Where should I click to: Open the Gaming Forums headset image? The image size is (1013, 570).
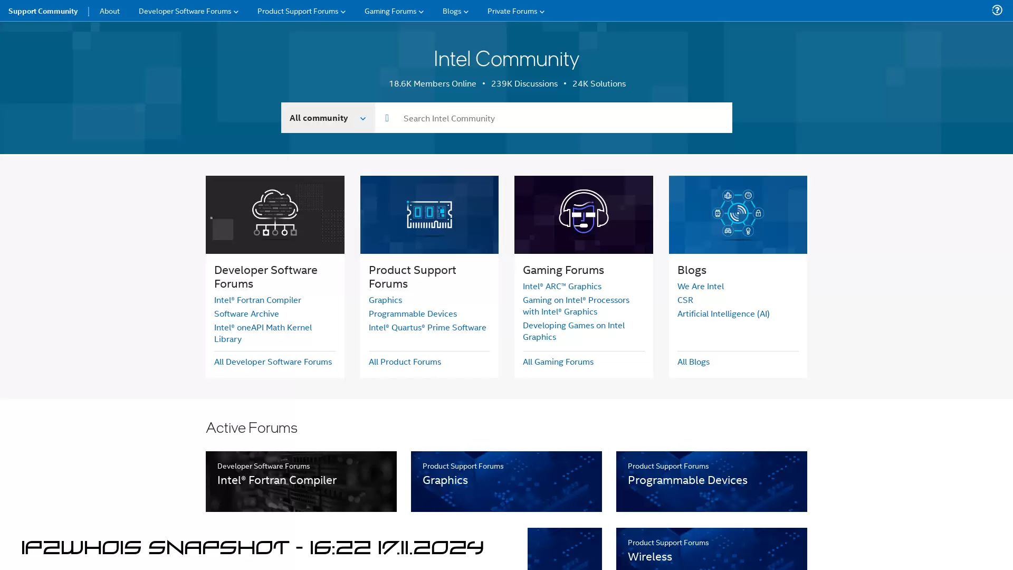click(x=584, y=214)
